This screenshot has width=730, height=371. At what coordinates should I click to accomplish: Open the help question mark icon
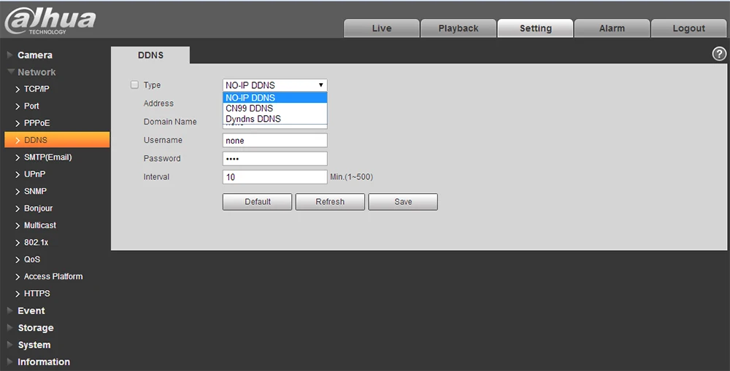(x=719, y=54)
